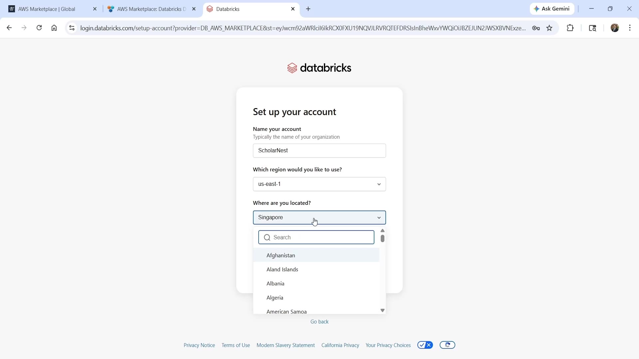Close the AWS Marketplace Databricks tab
639x359 pixels.
(x=194, y=9)
